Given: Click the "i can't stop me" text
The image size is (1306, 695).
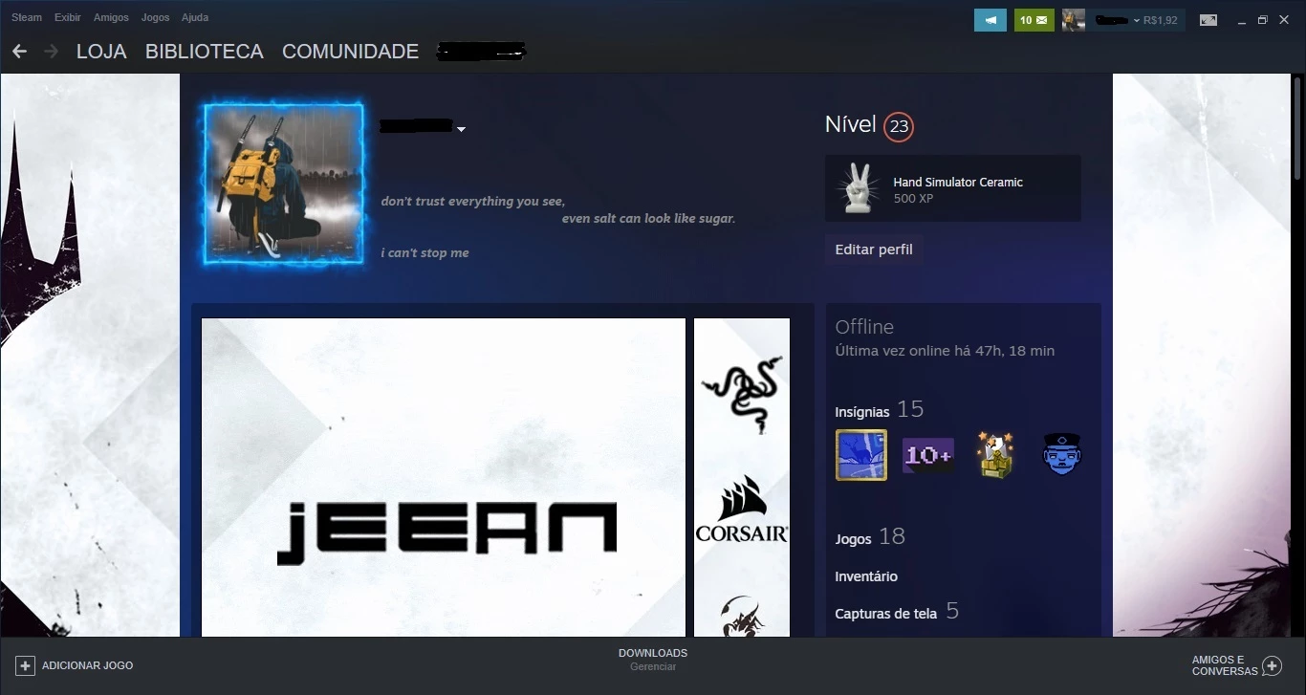Looking at the screenshot, I should tap(424, 253).
